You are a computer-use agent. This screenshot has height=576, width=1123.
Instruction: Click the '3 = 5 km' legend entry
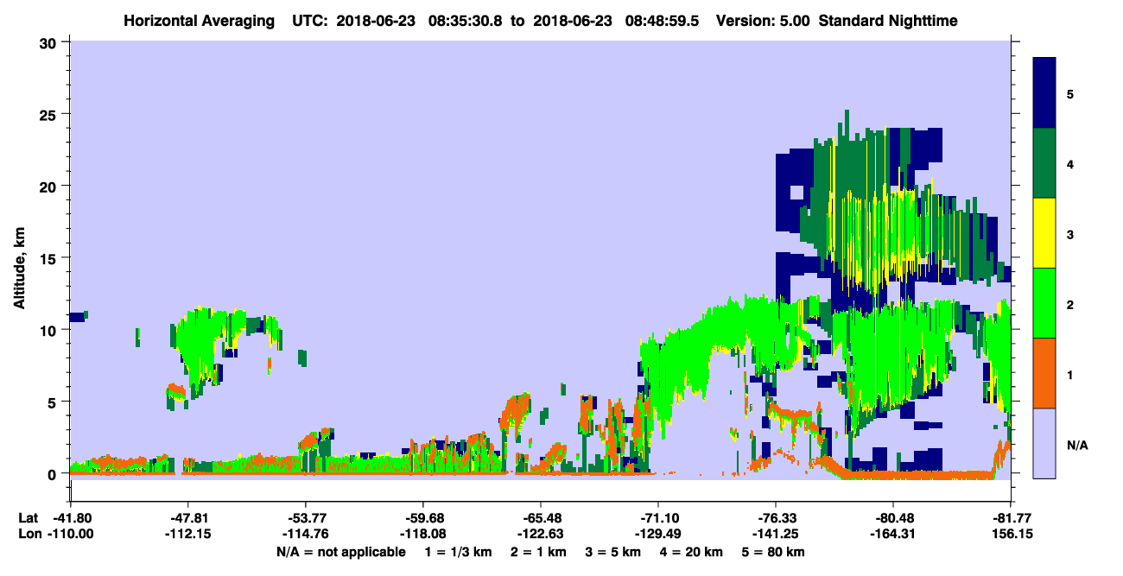pos(614,552)
